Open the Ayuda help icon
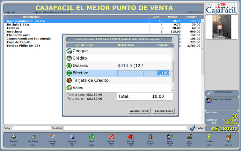241x151 pixels. click(209, 137)
